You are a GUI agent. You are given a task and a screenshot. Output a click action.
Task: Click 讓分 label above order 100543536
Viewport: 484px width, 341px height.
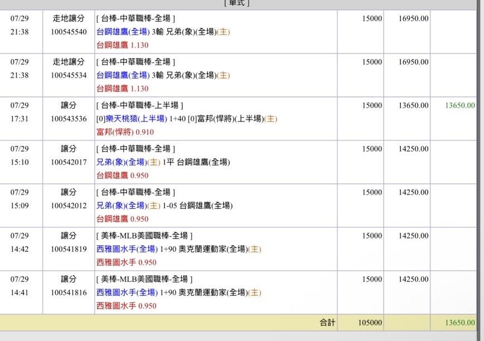pyautogui.click(x=69, y=105)
